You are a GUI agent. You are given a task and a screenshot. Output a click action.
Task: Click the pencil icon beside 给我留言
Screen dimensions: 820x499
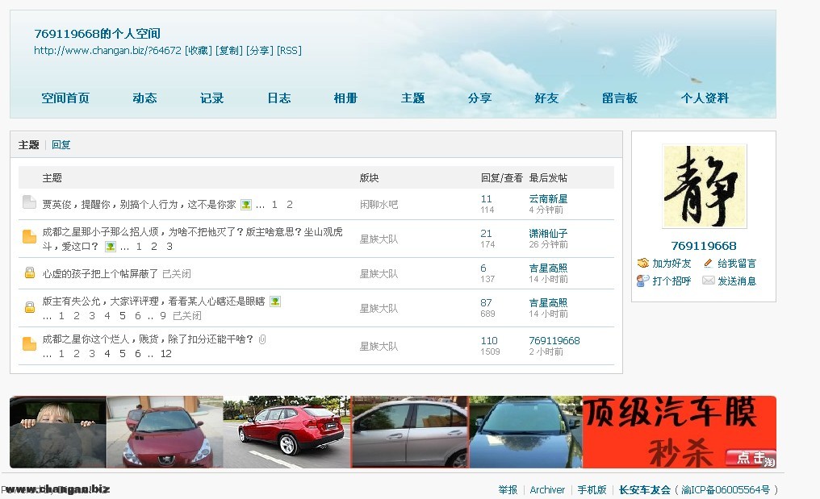708,264
